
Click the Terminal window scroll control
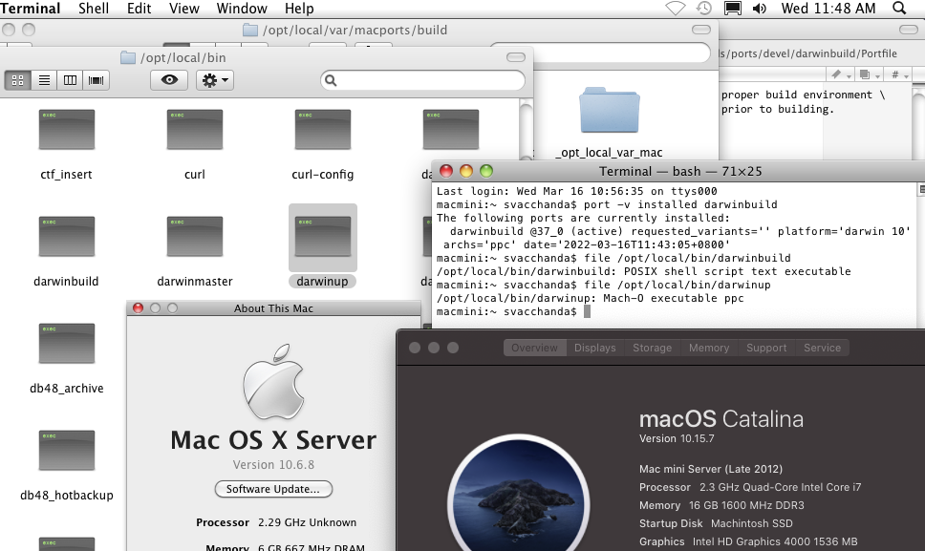click(921, 189)
